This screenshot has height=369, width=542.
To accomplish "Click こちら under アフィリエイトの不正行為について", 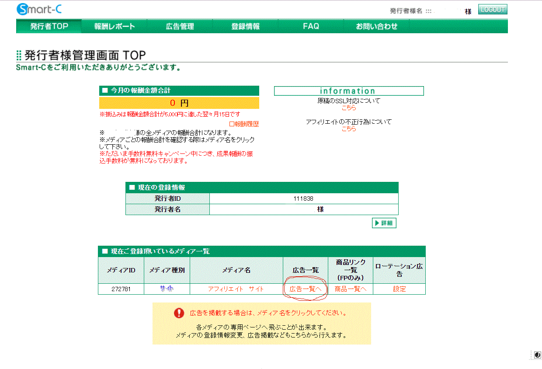I will 348,129.
